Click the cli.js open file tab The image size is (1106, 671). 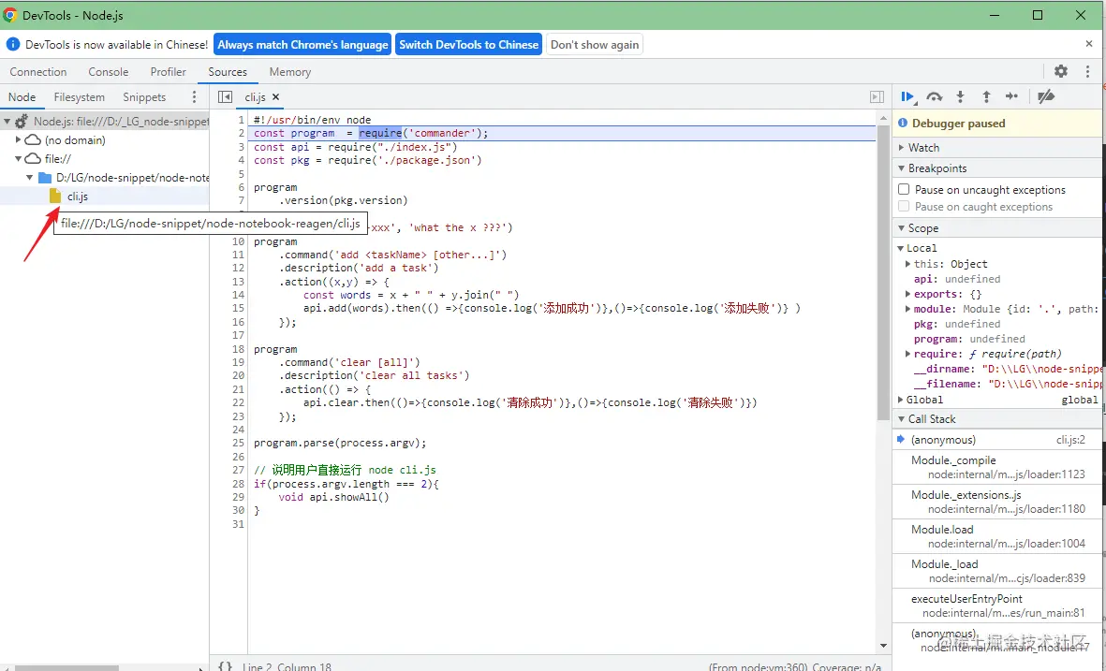[x=255, y=97]
